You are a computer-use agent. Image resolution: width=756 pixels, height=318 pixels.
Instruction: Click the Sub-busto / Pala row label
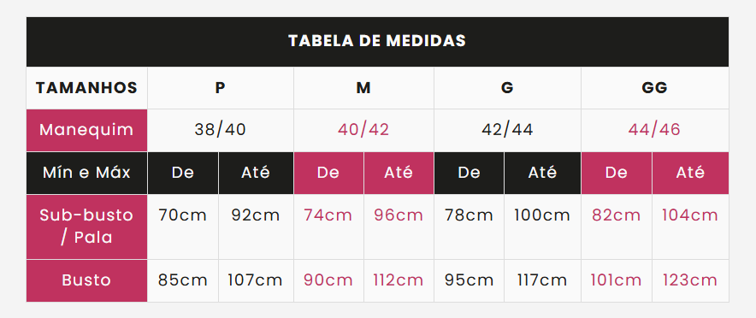coord(86,227)
